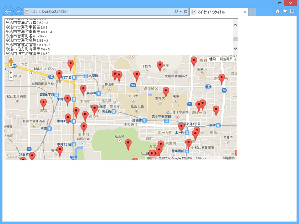Screen dimensions: 299x224
Task: Open a new tab with blank tab button
Action: [252, 12]
